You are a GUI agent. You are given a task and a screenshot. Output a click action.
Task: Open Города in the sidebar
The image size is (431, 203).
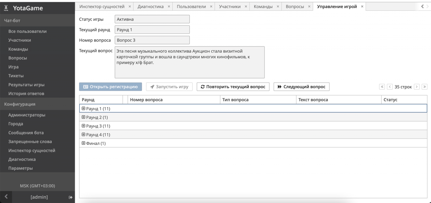click(16, 124)
